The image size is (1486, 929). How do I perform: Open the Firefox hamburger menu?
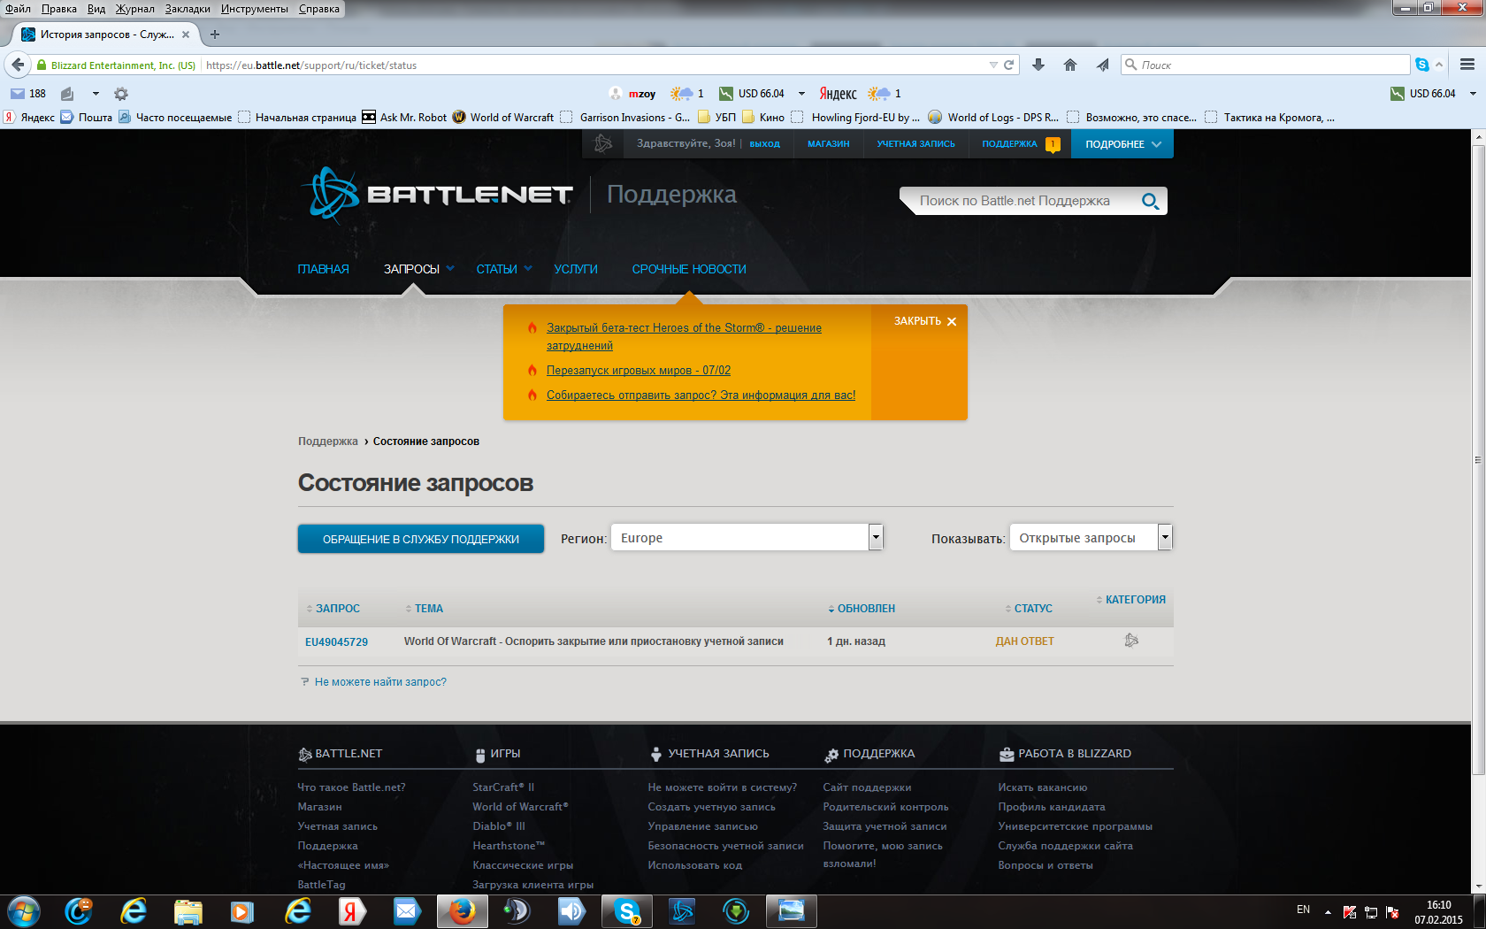point(1467,65)
